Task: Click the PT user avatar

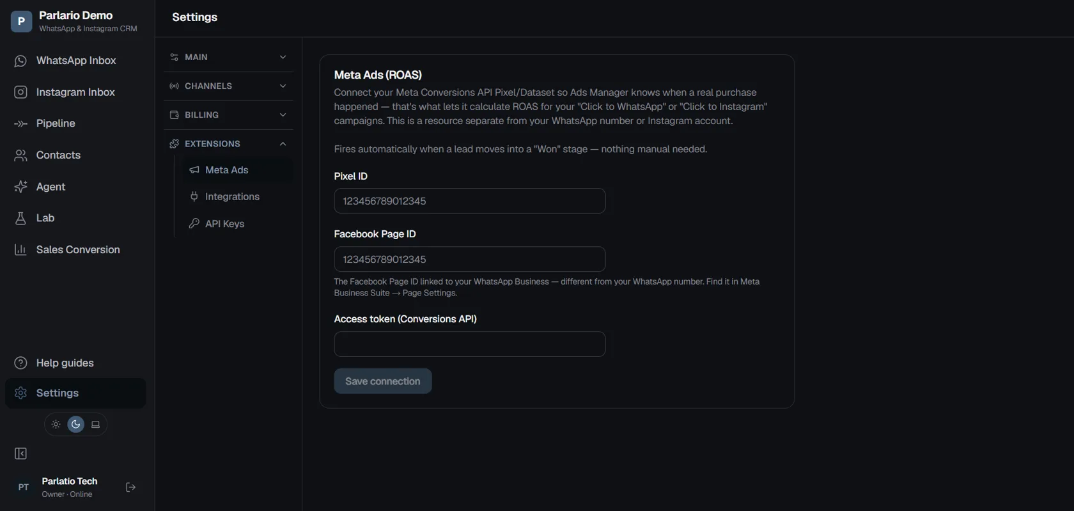Action: (23, 487)
